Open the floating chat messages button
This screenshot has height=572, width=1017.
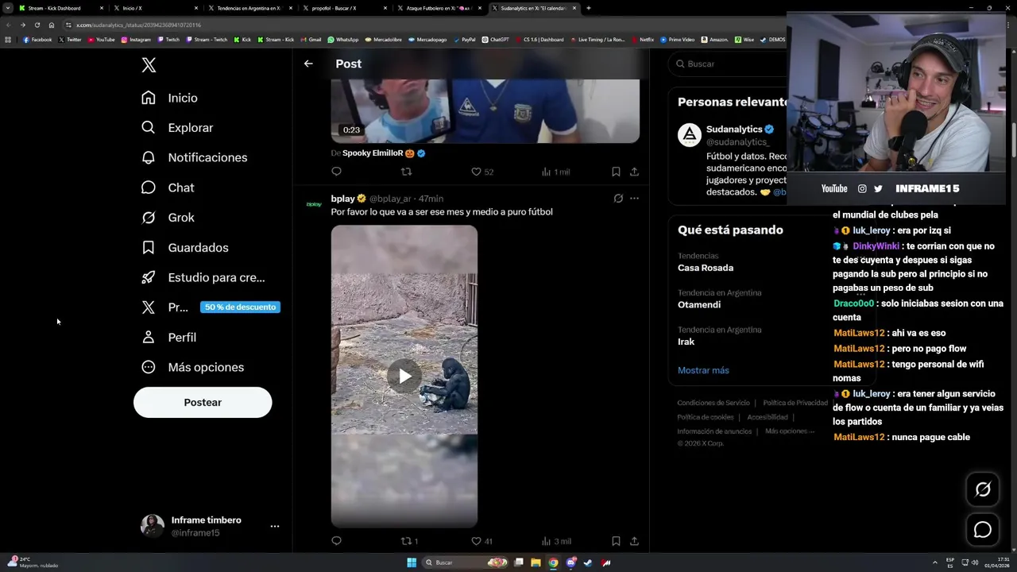pyautogui.click(x=983, y=530)
